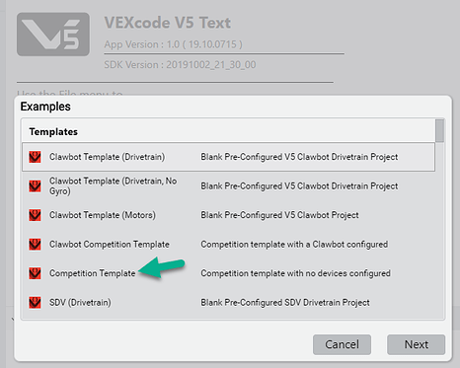Click the Clawbot Competition Template icon

click(x=35, y=245)
